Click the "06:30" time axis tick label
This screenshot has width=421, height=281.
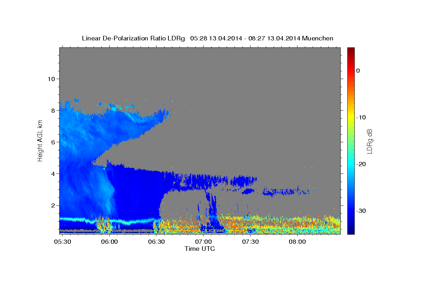coord(156,242)
